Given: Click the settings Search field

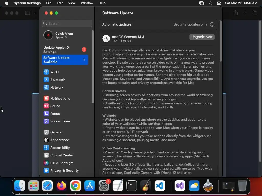Looking at the screenshot, I should (x=67, y=23).
